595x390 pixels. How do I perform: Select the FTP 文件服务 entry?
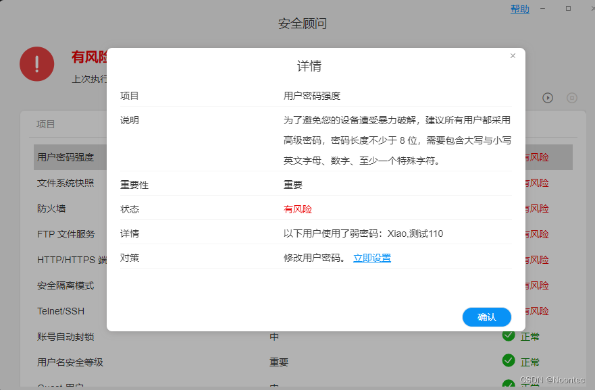(x=66, y=234)
